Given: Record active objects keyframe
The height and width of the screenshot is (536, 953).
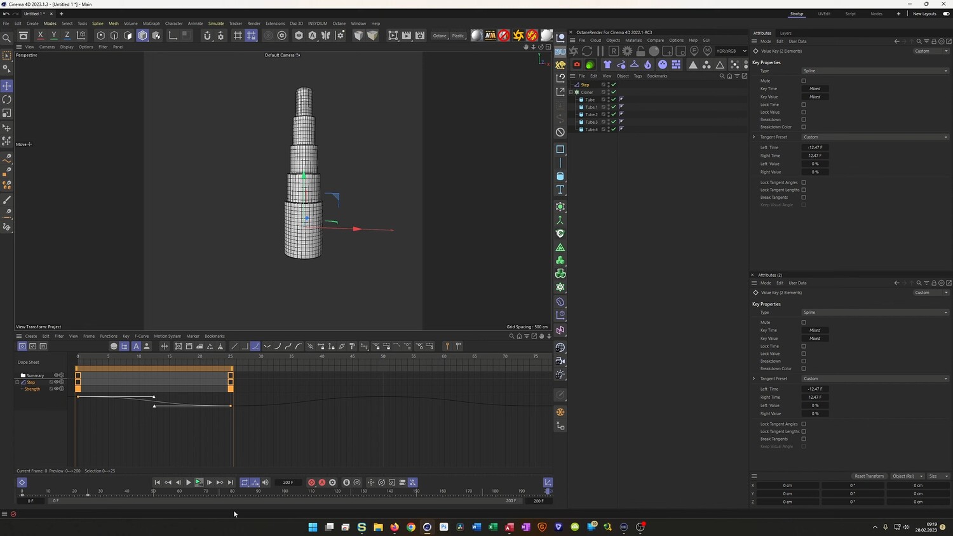Looking at the screenshot, I should (x=311, y=483).
